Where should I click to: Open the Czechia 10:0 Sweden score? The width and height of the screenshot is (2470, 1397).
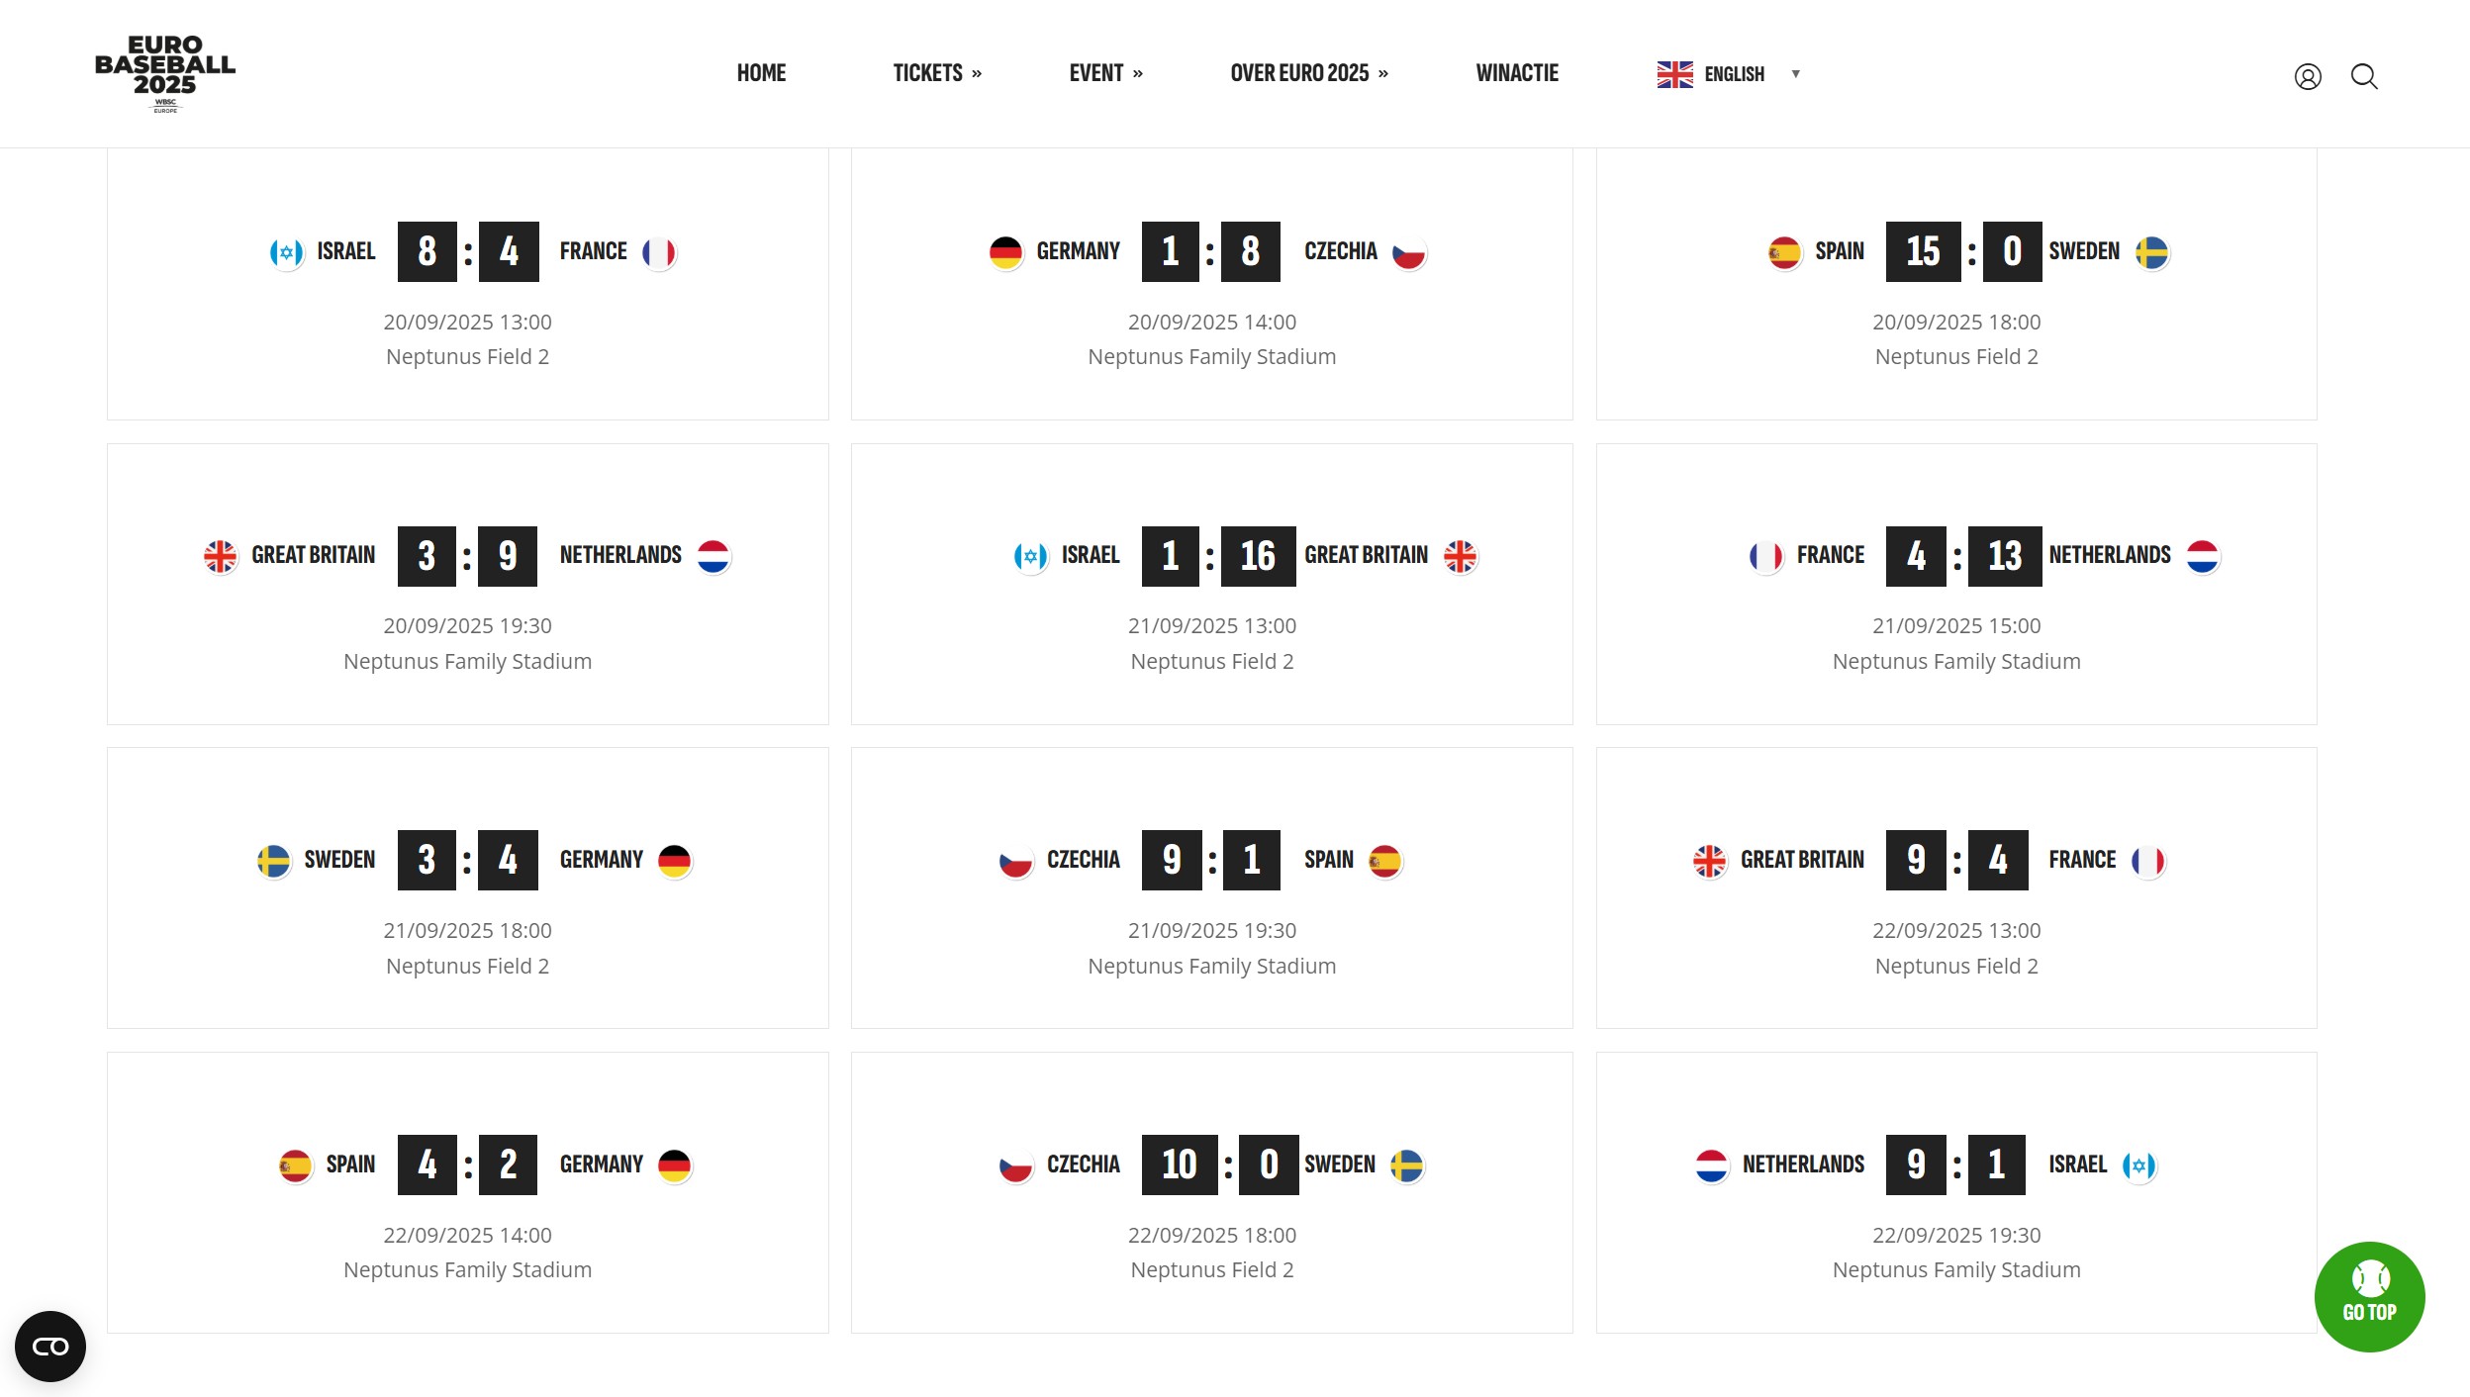[1220, 1164]
